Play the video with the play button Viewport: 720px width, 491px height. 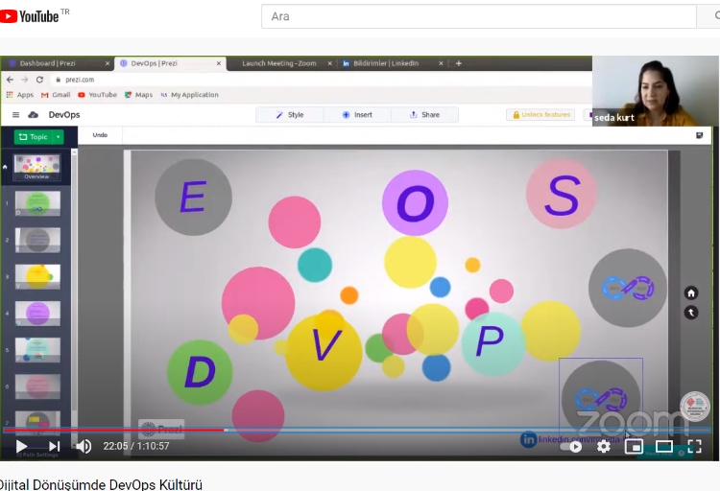[21, 446]
